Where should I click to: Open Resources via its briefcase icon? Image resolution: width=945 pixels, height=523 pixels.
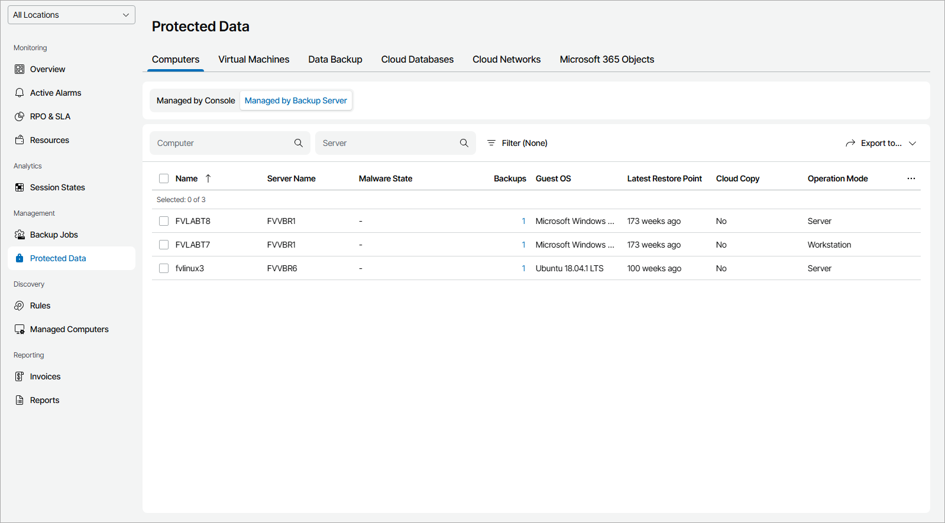[20, 140]
